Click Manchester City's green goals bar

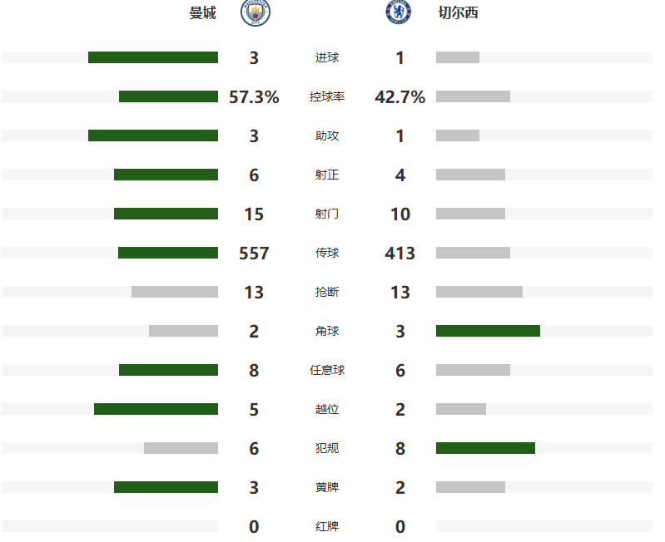[153, 57]
